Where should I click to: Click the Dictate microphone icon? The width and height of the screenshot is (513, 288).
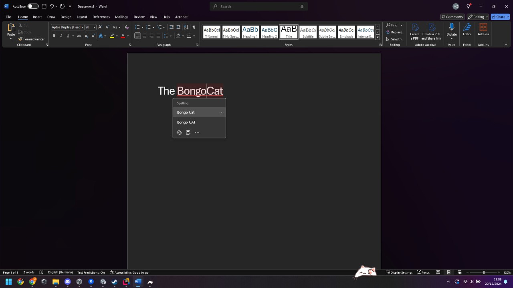pos(452,27)
